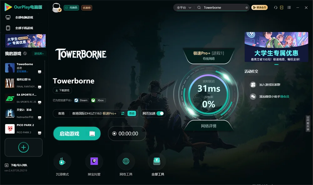This screenshot has height=185, width=313.
Task: Open customer service headset icon
Action: (276, 7)
